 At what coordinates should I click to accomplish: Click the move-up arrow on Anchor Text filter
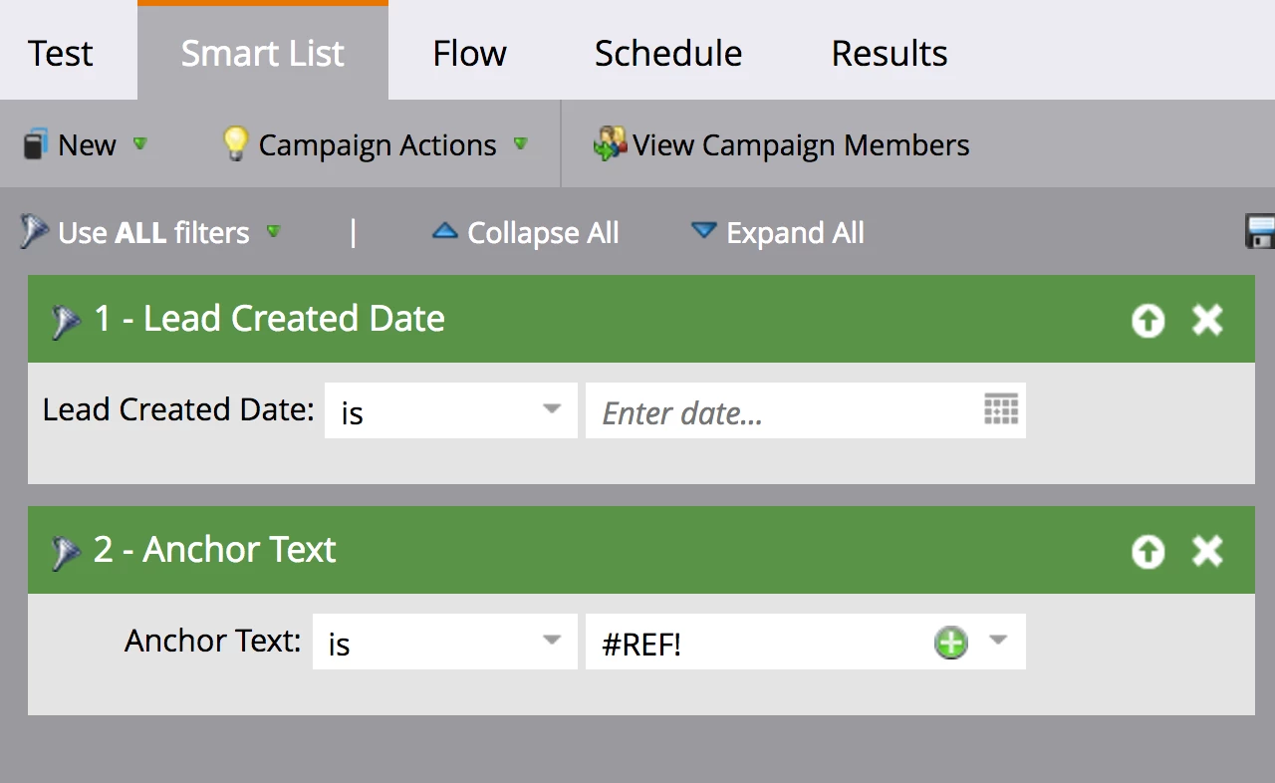pos(1147,552)
